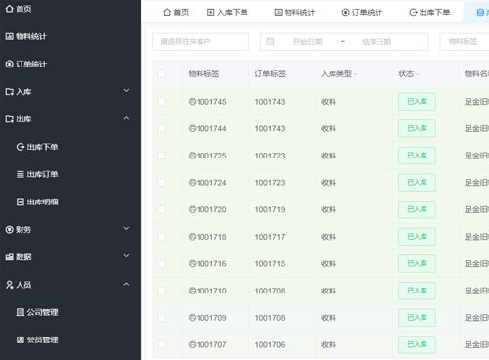Click the 人员 person icon in sidebar
Image resolution: width=489 pixels, height=360 pixels.
[10, 285]
